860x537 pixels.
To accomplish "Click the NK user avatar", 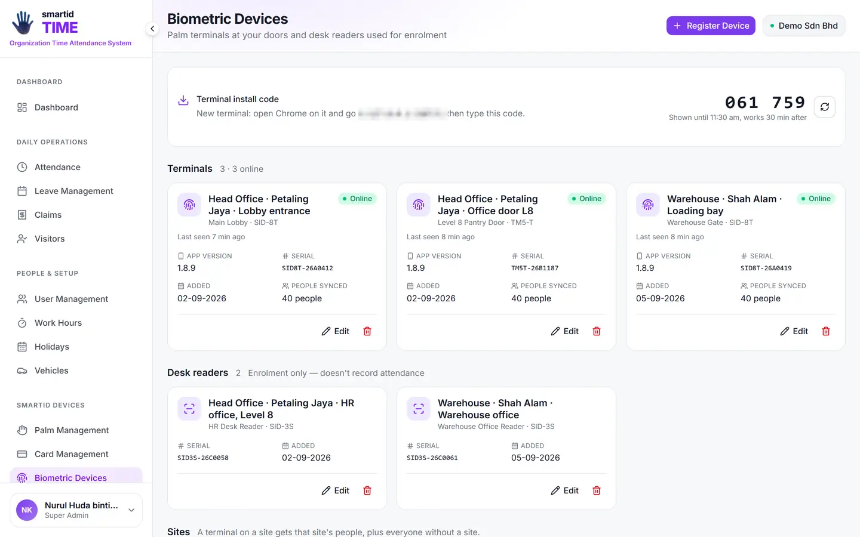I will 27,510.
